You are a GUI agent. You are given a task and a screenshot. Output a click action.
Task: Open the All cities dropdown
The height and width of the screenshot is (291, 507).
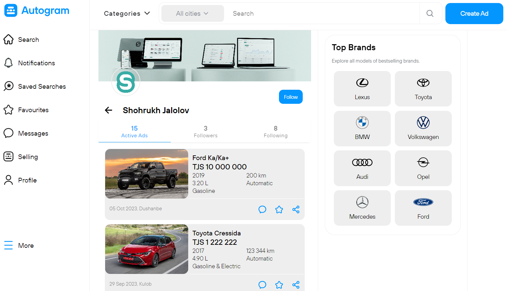click(193, 13)
